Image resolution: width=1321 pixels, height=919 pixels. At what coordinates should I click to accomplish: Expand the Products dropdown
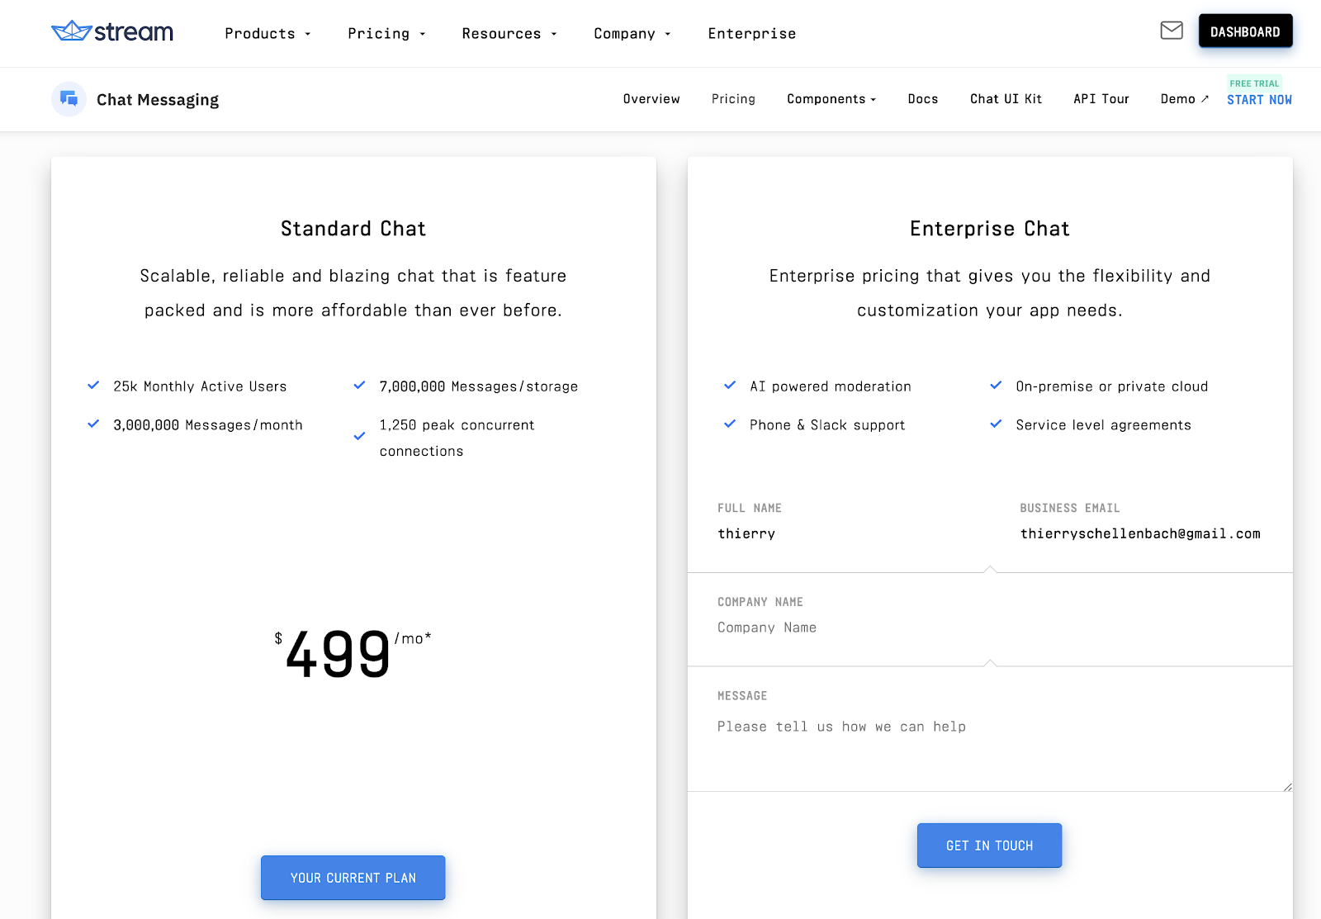coord(266,33)
